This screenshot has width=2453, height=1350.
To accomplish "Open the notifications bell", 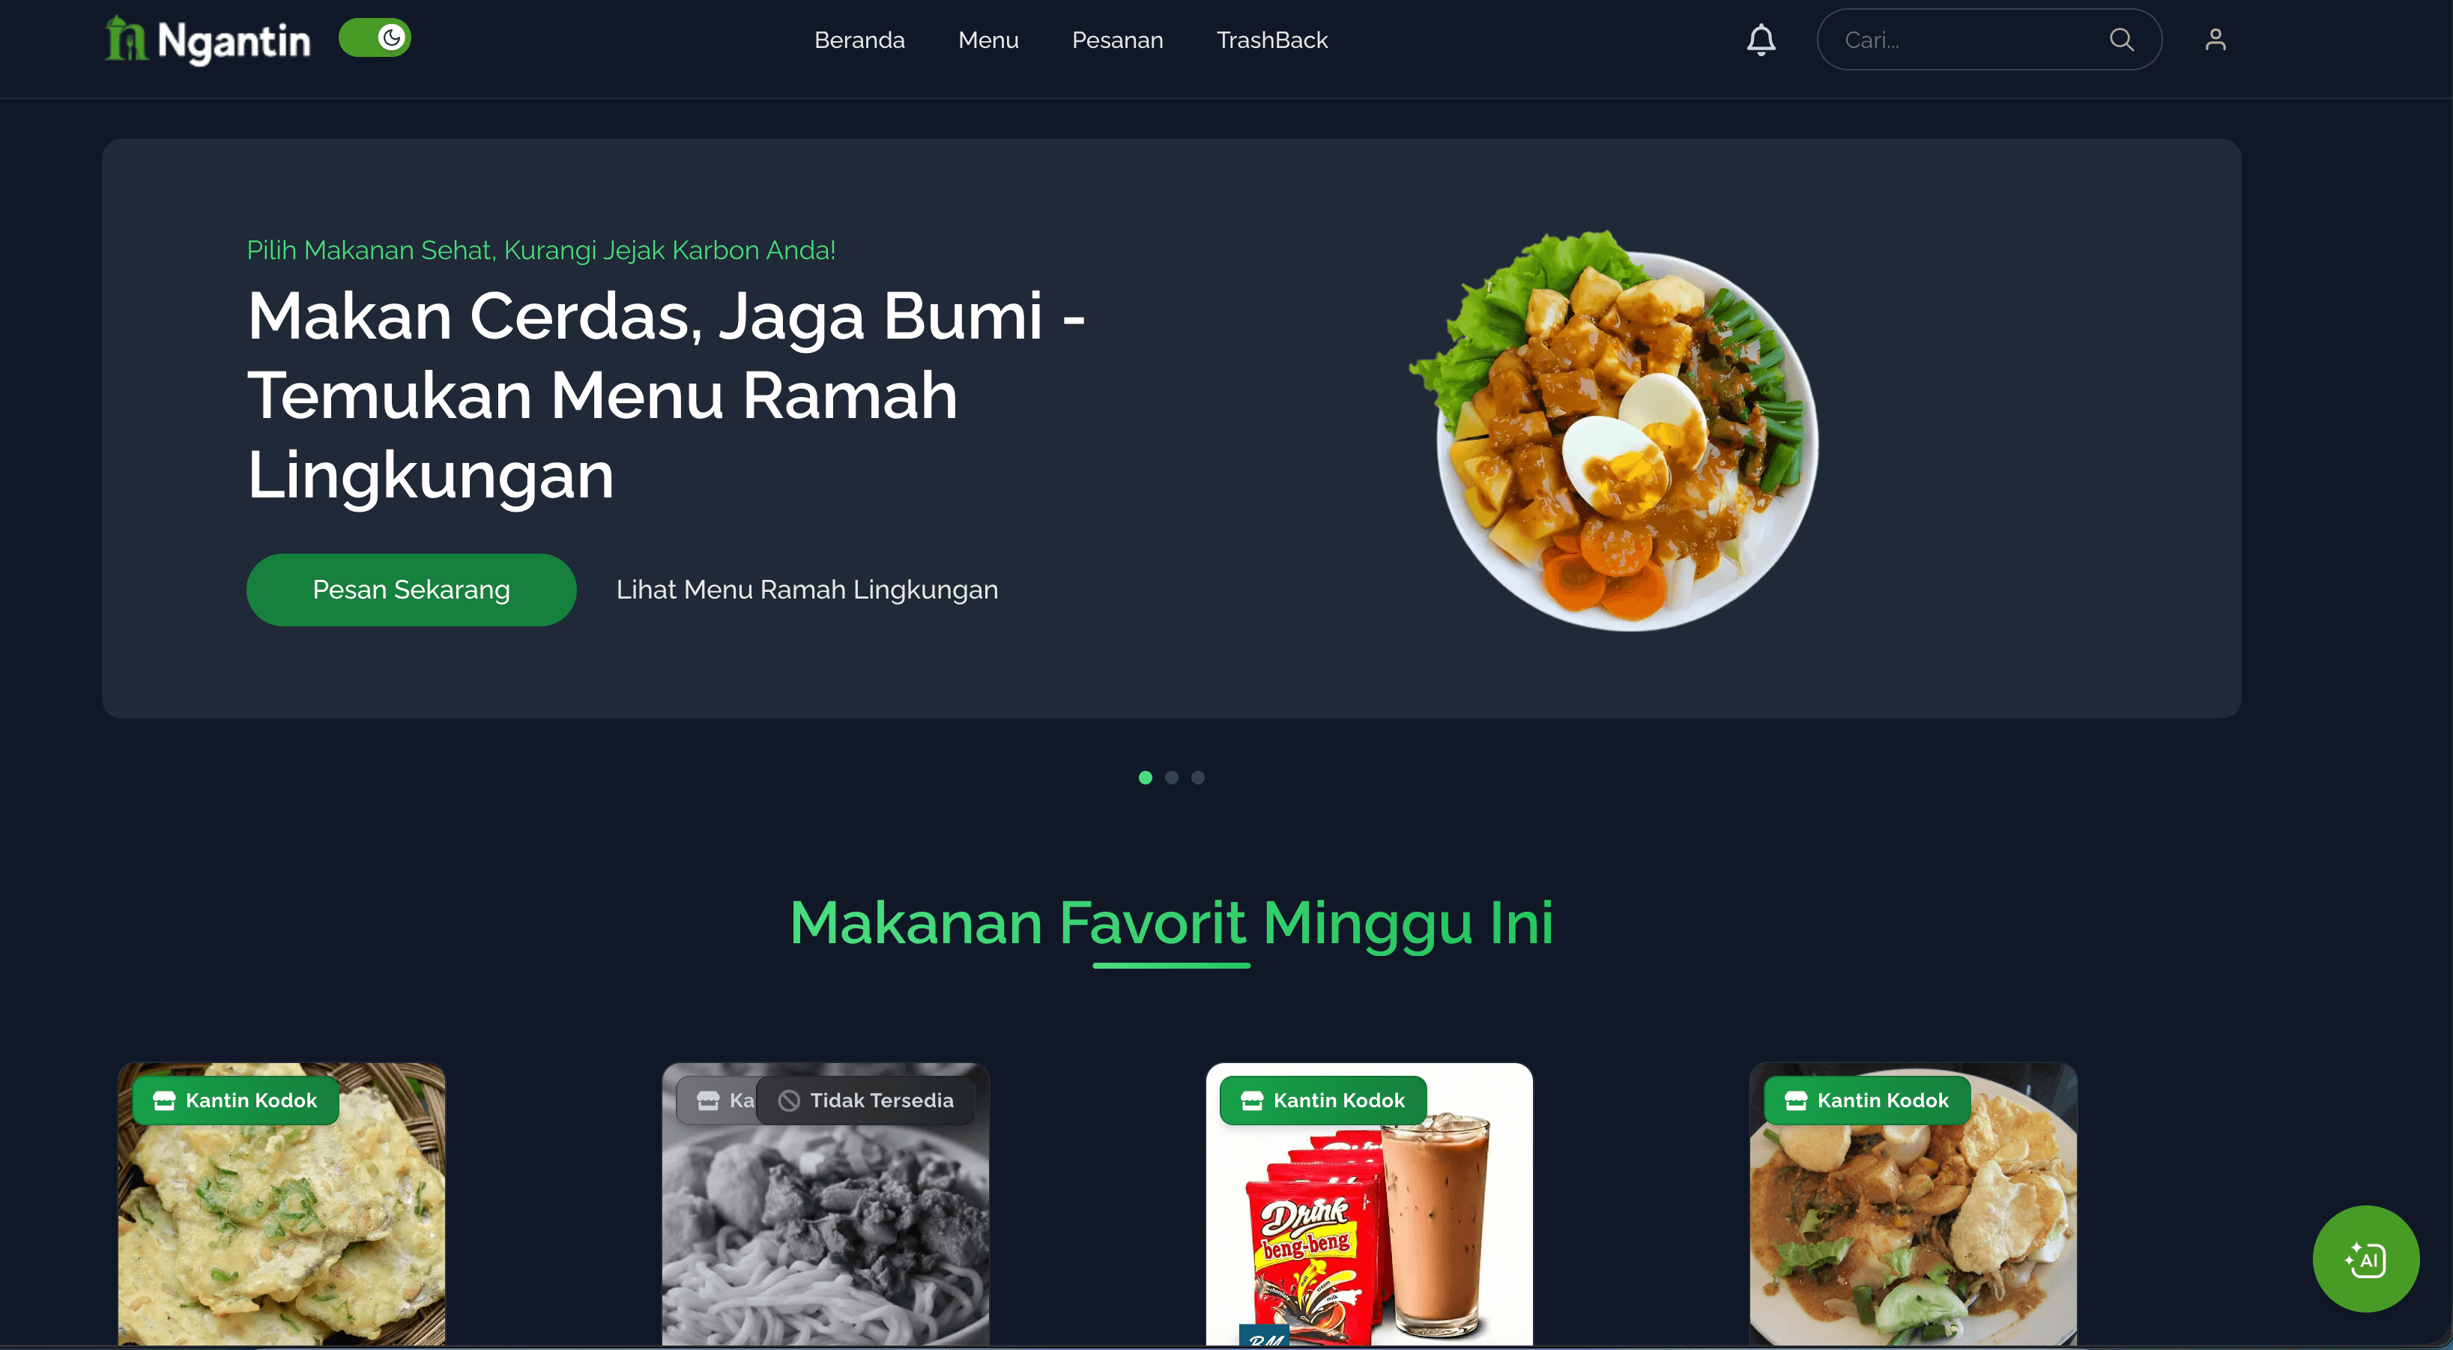I will click(1761, 40).
